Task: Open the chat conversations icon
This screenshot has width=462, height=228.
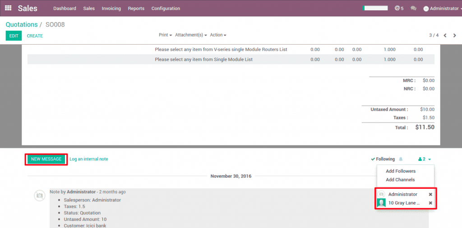Action: (x=413, y=8)
